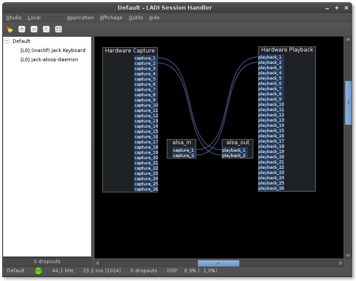Open the Affichage menu

(x=111, y=17)
